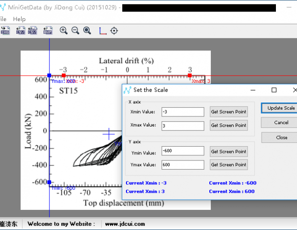This screenshot has width=297, height=230.
Task: Click the CSV icon right beside the IMG icon
Action: coord(20,31)
